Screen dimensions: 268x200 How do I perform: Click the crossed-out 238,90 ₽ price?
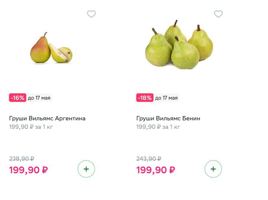coord(22,159)
